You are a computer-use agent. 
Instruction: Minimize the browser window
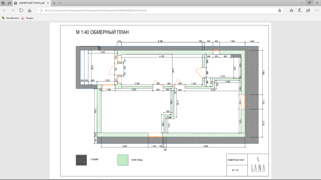click(302, 2)
